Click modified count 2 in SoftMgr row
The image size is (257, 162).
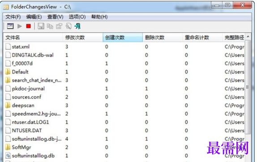click(67, 147)
